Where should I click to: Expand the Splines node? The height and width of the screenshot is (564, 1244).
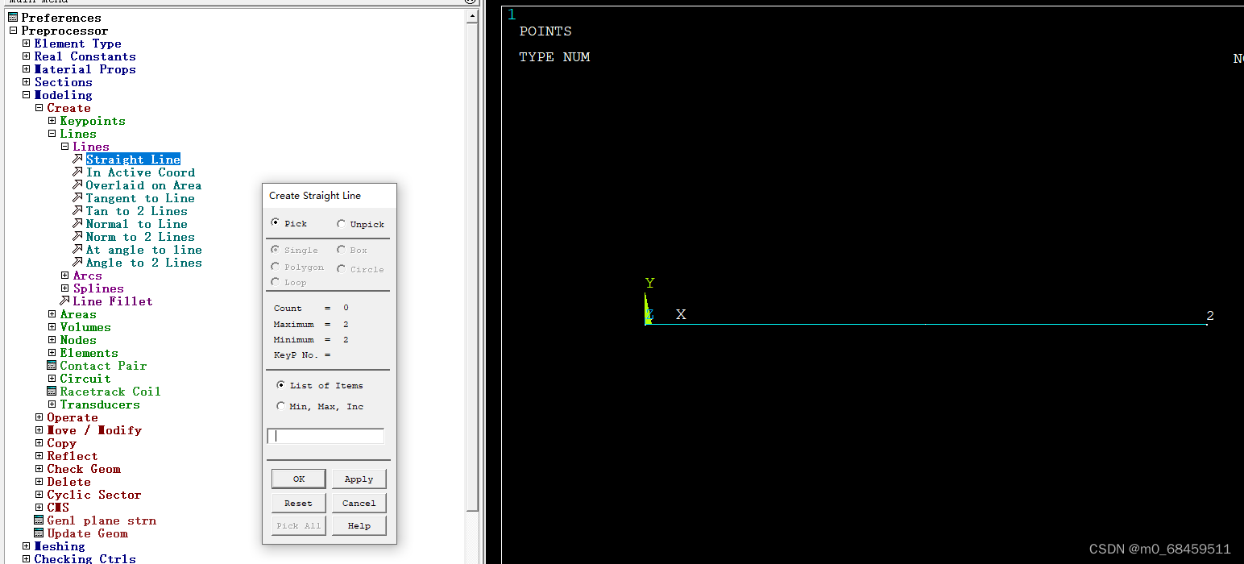64,288
